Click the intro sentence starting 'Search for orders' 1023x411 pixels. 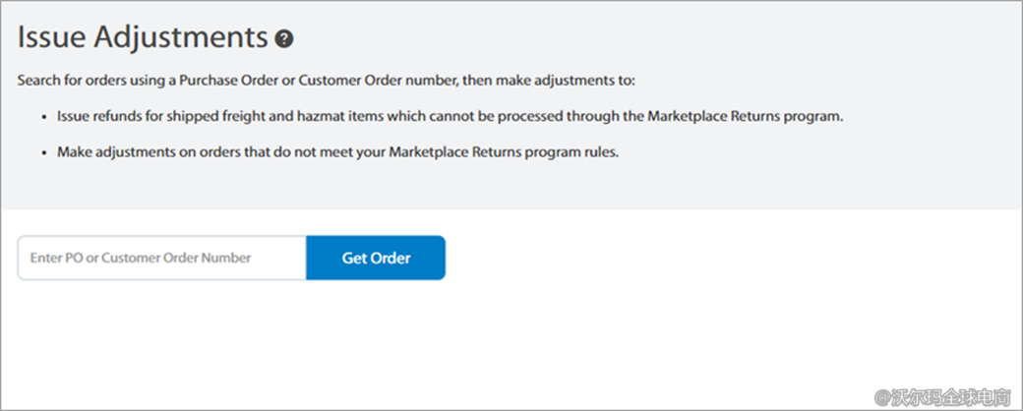[x=330, y=80]
